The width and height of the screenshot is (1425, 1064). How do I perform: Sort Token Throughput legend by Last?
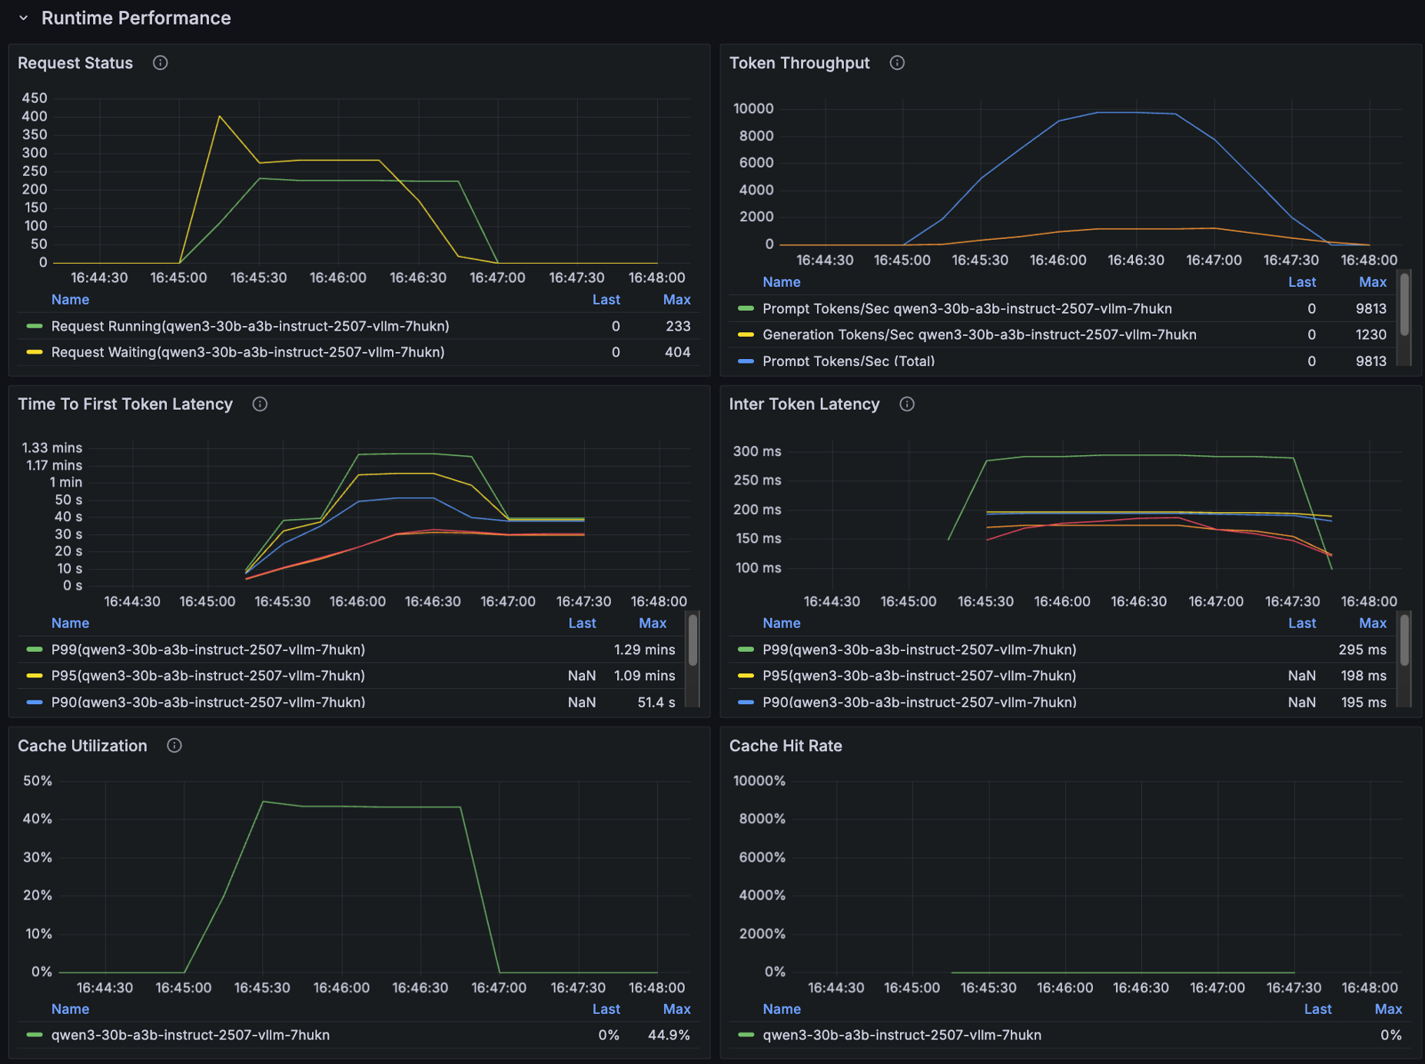(1301, 282)
